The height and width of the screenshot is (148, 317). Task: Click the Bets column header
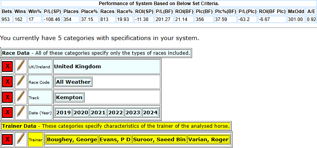(7, 12)
